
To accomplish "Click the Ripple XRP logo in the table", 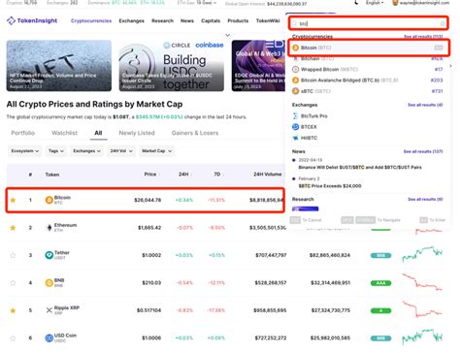I will [49, 310].
